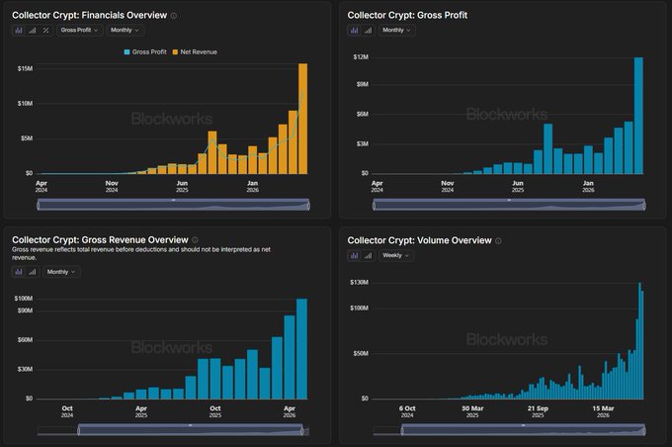Click the 21 Sep 2025 date label
This screenshot has width=672, height=447.
[538, 411]
